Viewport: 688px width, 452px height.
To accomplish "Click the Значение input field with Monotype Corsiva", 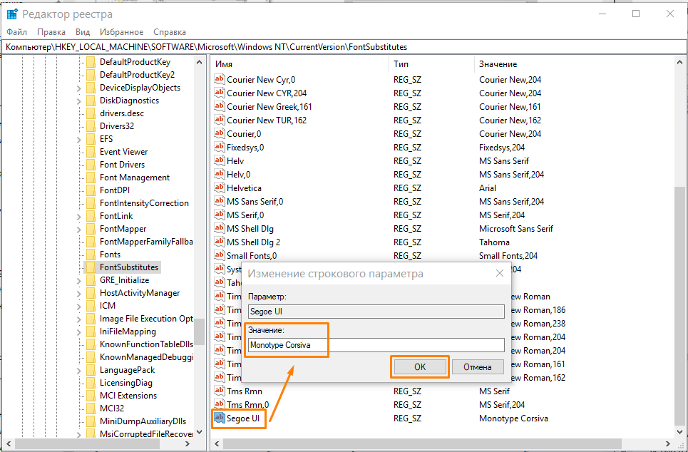I will tap(376, 345).
